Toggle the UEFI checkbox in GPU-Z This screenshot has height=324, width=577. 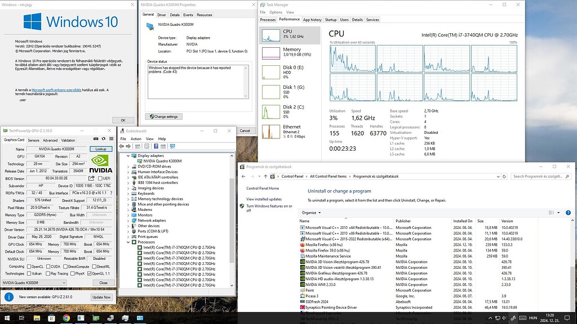[100, 178]
